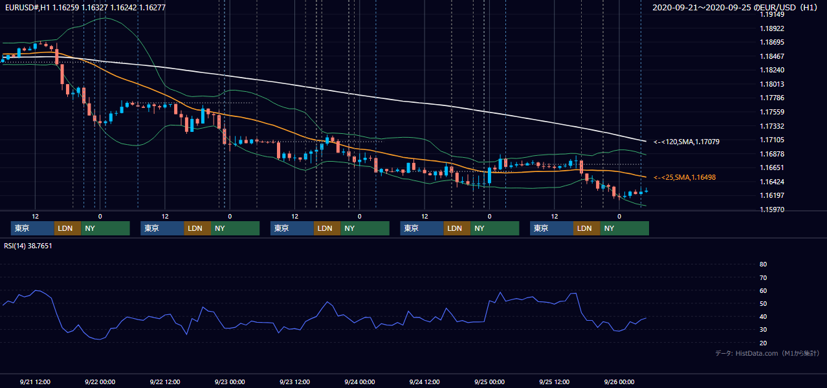Click price axis value 1.17786

click(772, 98)
